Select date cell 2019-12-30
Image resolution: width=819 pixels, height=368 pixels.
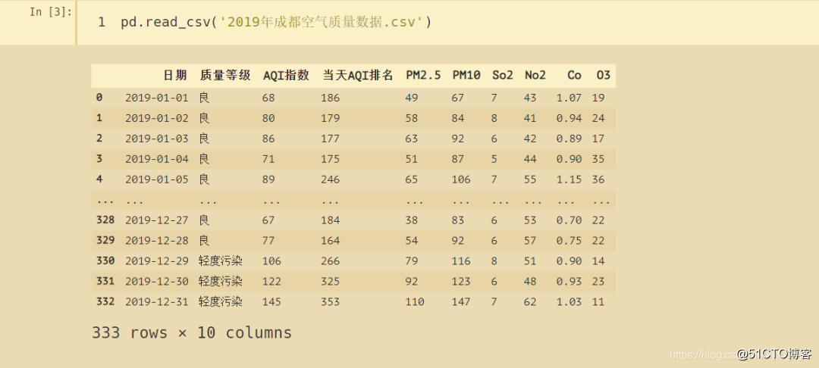[x=157, y=281]
